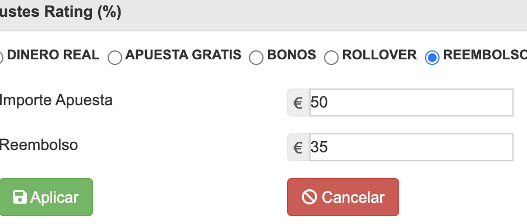Click the BONOS label text
The height and width of the screenshot is (224, 527).
coord(292,55)
